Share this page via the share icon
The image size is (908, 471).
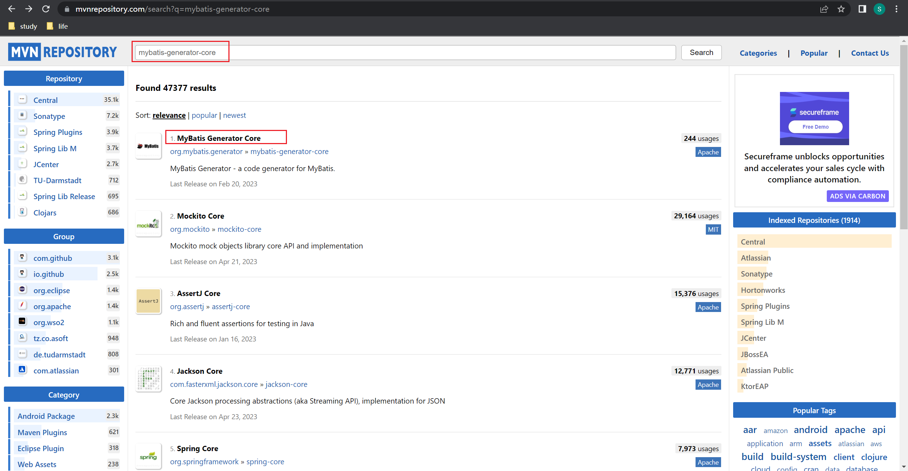coord(824,9)
